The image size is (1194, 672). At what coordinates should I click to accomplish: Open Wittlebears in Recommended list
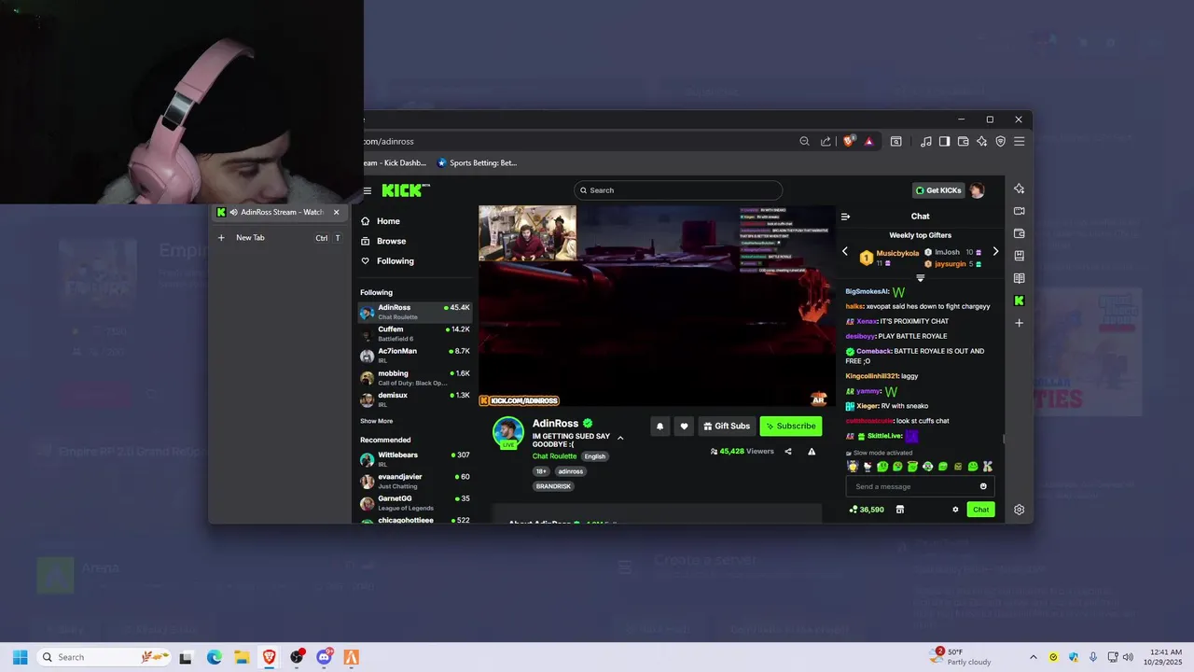(415, 459)
